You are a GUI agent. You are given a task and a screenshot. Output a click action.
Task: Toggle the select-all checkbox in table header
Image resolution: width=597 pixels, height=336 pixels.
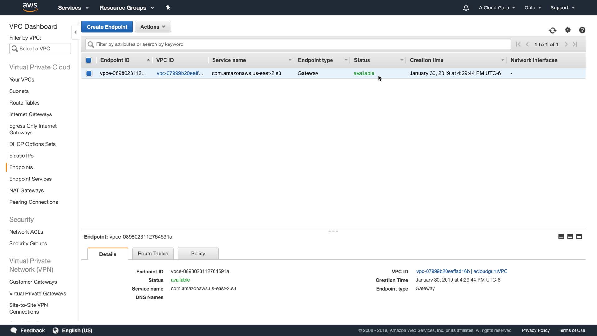coord(89,60)
